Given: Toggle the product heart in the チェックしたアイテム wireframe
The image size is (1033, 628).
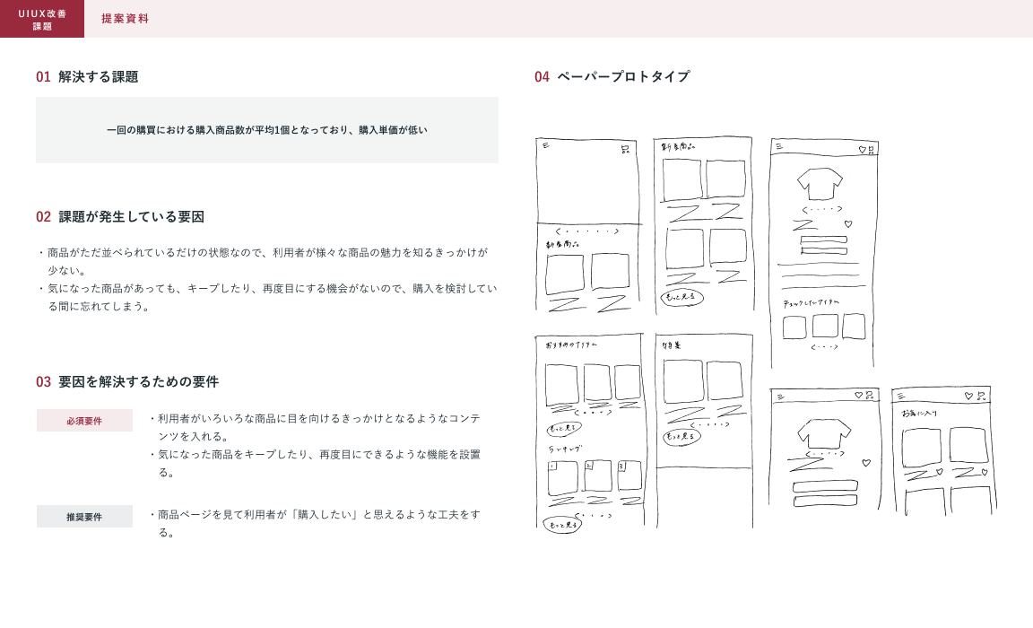Looking at the screenshot, I should click(x=848, y=224).
